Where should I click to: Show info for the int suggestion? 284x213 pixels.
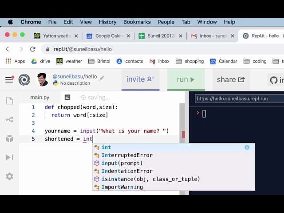click(x=247, y=147)
